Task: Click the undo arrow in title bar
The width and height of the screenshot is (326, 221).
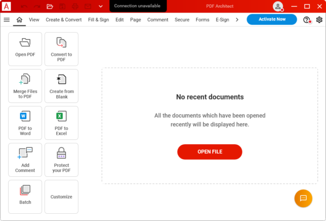Action: pyautogui.click(x=24, y=7)
